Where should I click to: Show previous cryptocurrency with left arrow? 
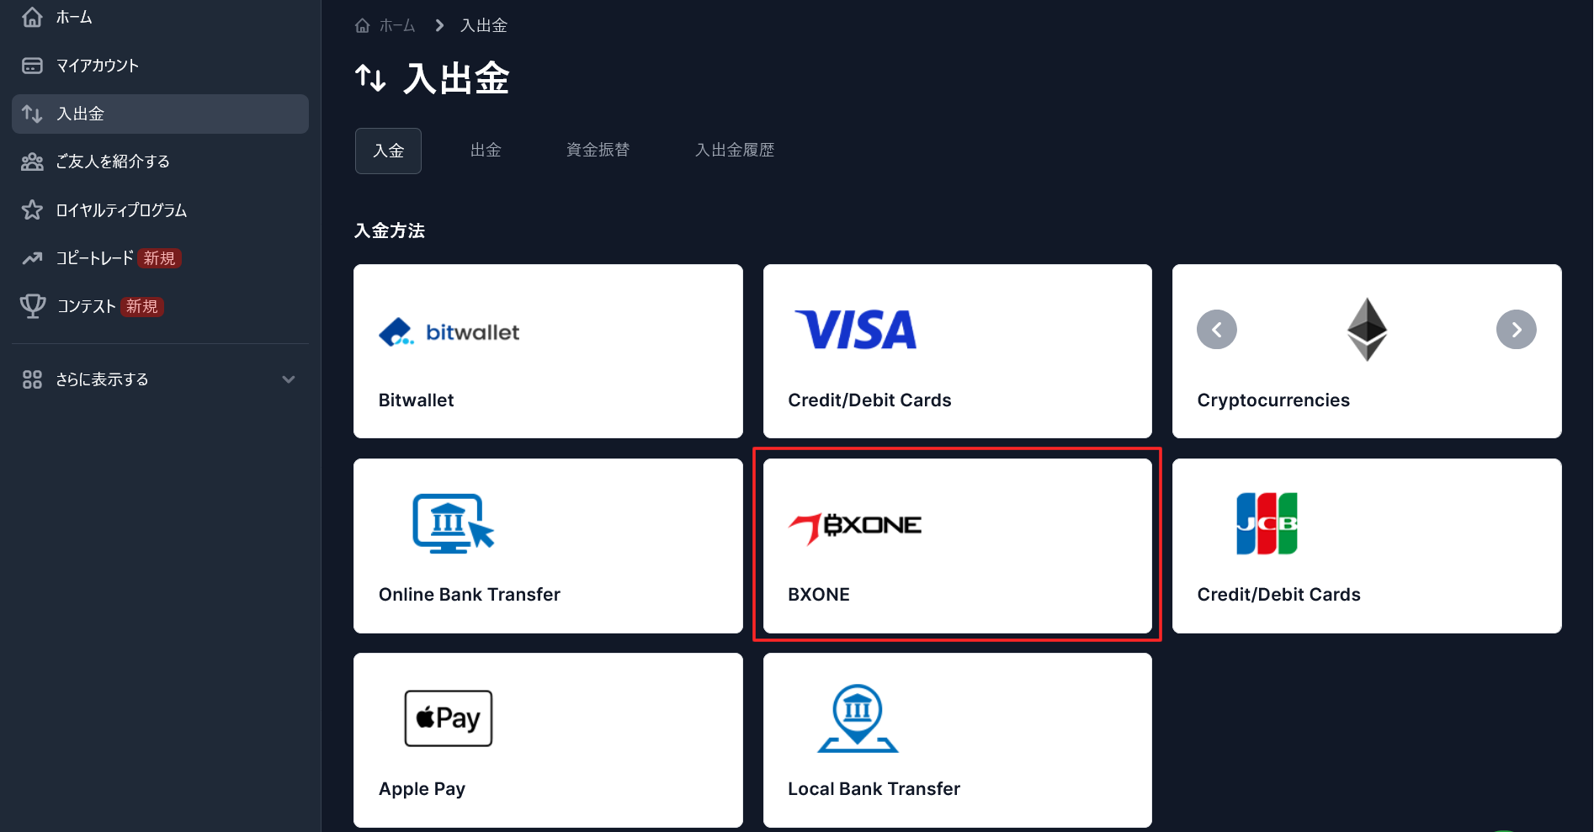pyautogui.click(x=1216, y=330)
